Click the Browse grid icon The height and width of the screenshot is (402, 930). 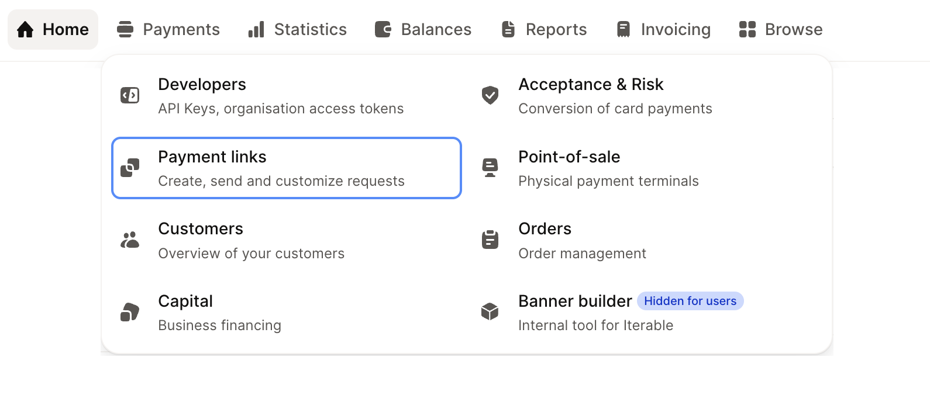pos(748,30)
